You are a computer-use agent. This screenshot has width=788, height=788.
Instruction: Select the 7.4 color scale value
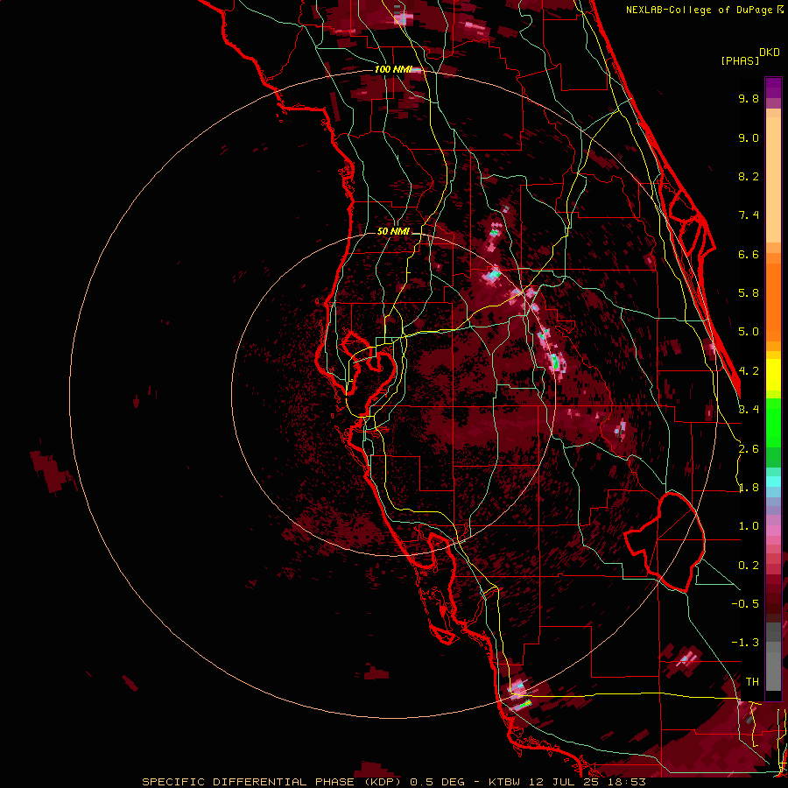coord(749,215)
